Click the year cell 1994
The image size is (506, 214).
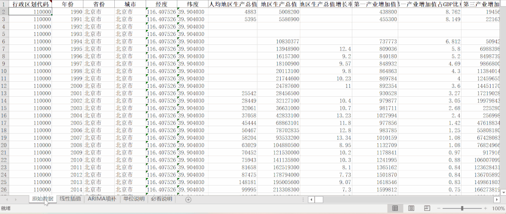pos(67,42)
